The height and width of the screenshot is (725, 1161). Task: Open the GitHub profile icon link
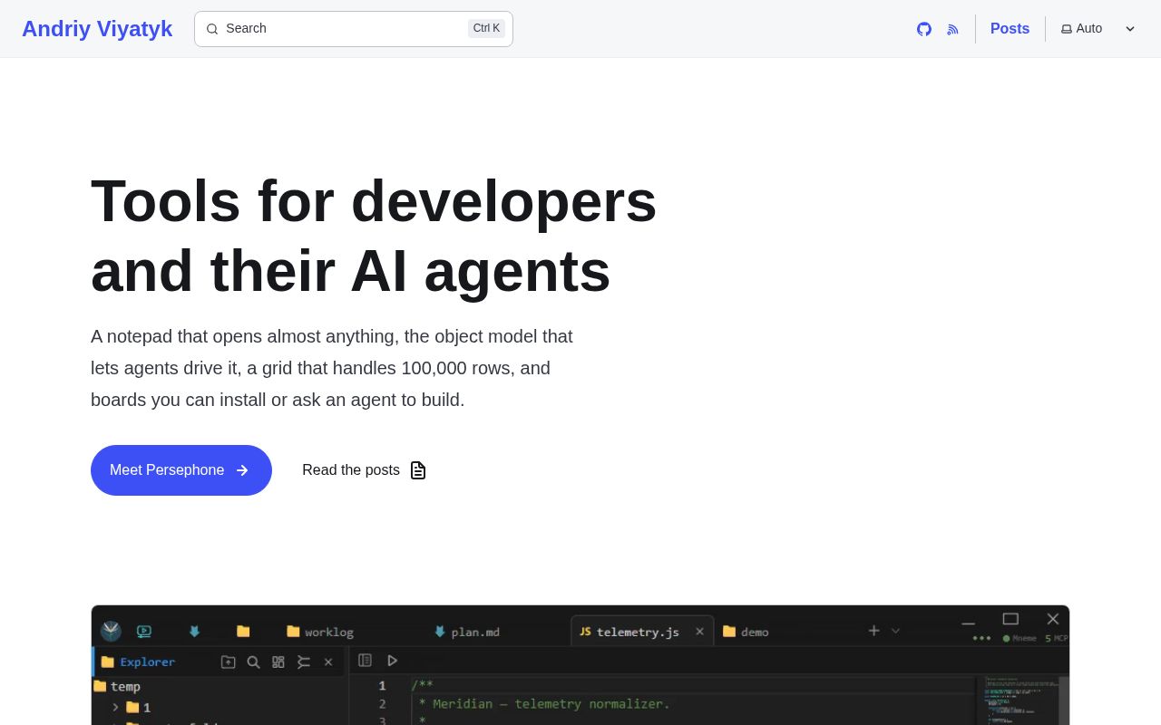[924, 29]
